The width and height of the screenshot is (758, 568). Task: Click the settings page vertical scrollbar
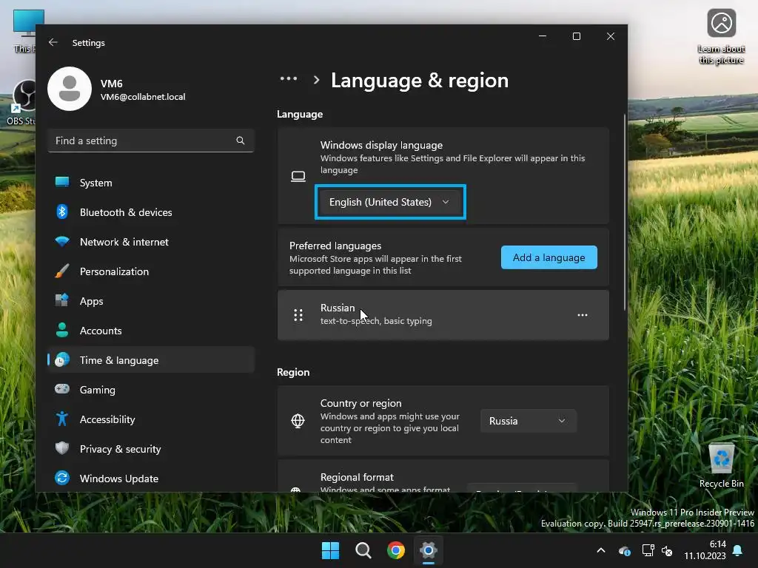click(x=625, y=212)
